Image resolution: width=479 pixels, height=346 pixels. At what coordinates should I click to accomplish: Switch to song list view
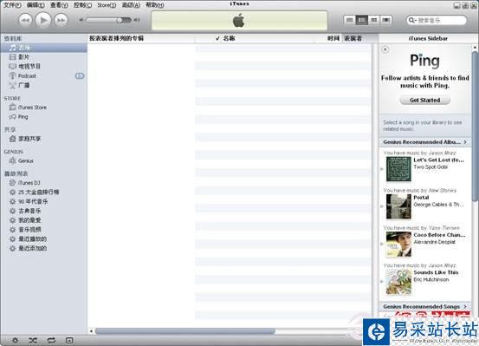tap(349, 20)
